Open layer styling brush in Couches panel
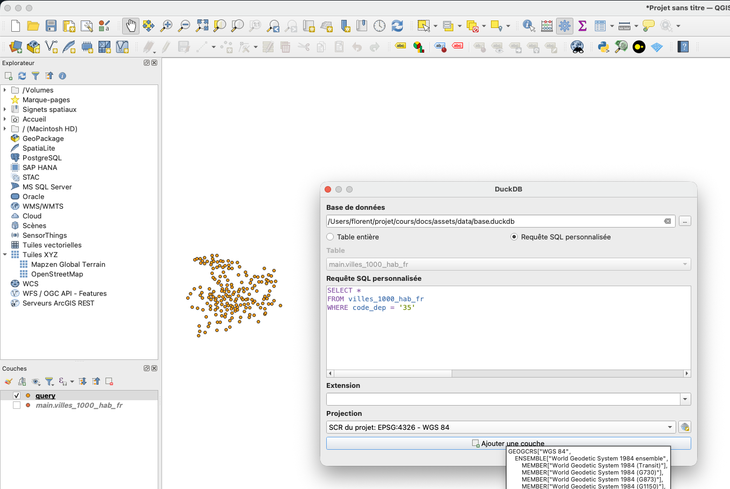730x489 pixels. pos(9,381)
